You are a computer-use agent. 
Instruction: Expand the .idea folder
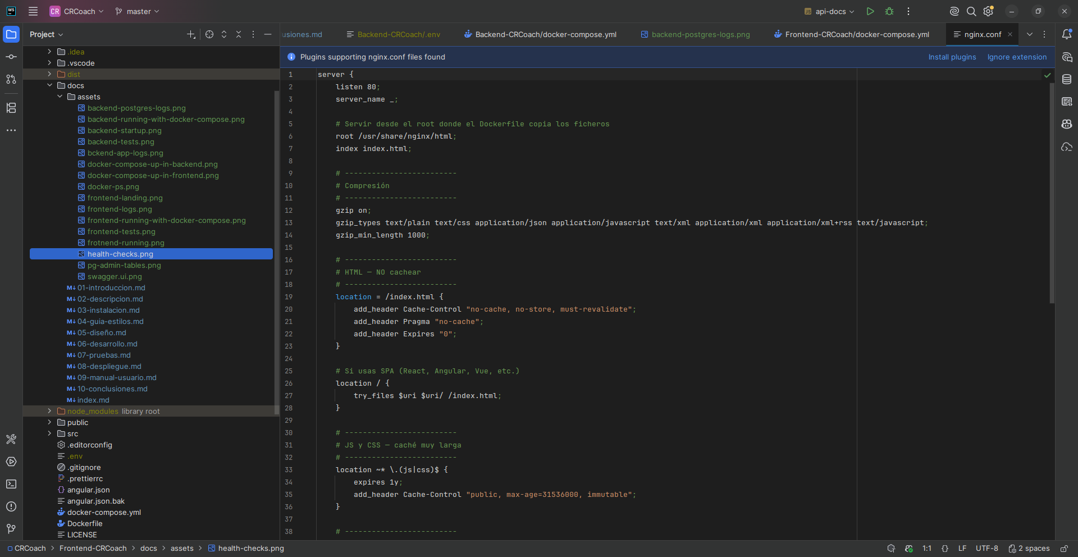pyautogui.click(x=49, y=52)
